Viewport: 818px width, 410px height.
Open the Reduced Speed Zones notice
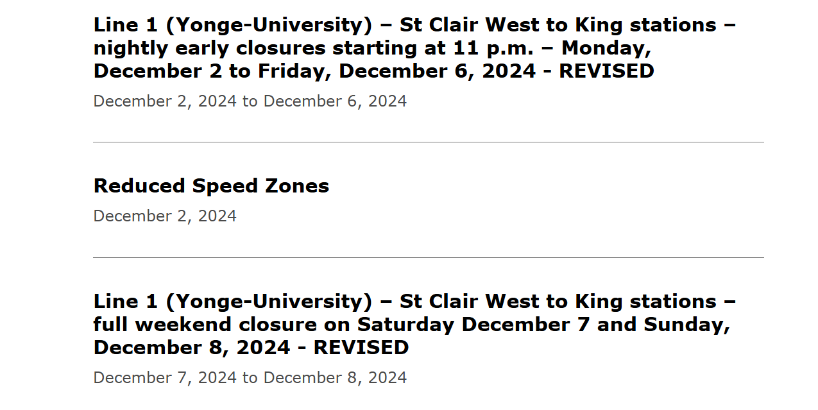pyautogui.click(x=211, y=186)
